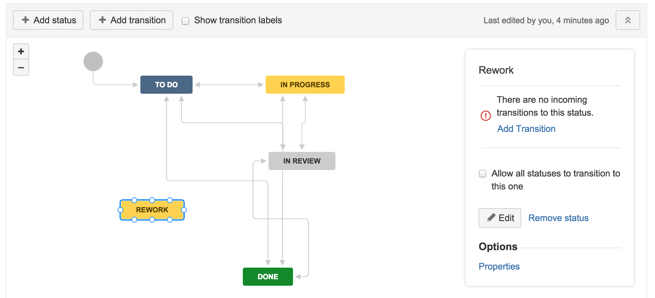Click the Add status button
The height and width of the screenshot is (298, 655).
click(48, 20)
